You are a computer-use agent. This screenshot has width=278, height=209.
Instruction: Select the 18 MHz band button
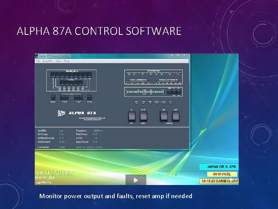pyautogui.click(x=76, y=75)
